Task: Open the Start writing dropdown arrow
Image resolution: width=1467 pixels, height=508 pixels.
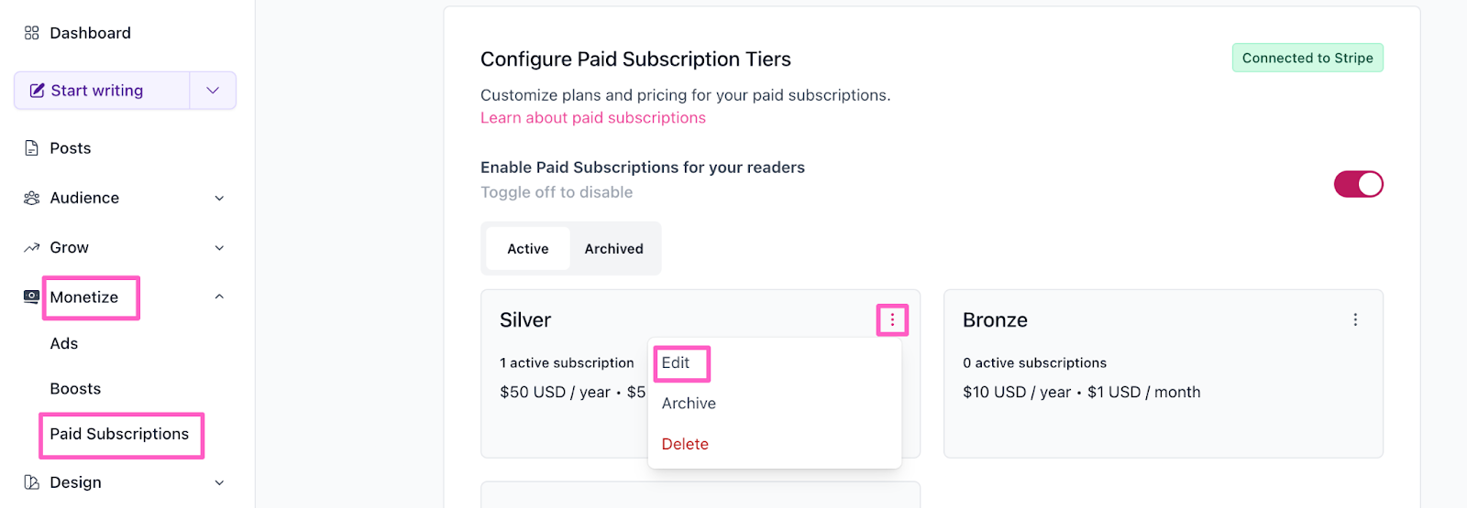Action: tap(213, 91)
